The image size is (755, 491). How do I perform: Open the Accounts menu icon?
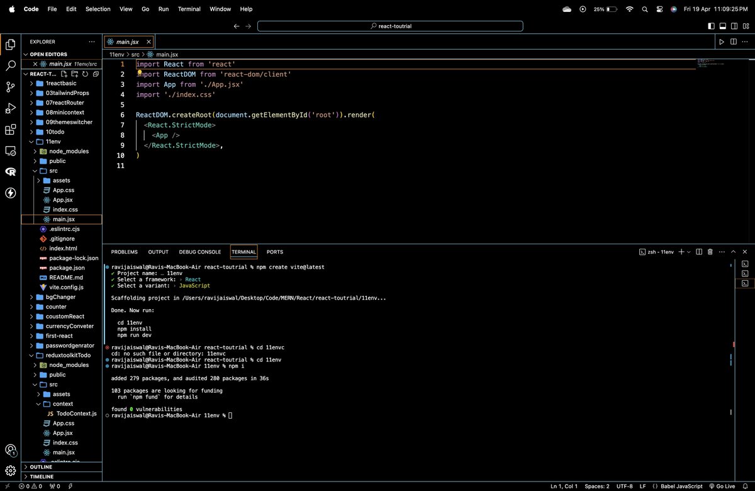pos(10,449)
